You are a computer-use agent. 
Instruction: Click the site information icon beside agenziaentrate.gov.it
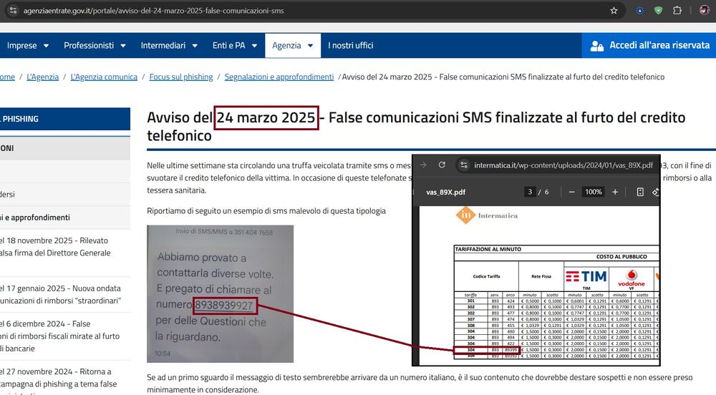point(13,11)
